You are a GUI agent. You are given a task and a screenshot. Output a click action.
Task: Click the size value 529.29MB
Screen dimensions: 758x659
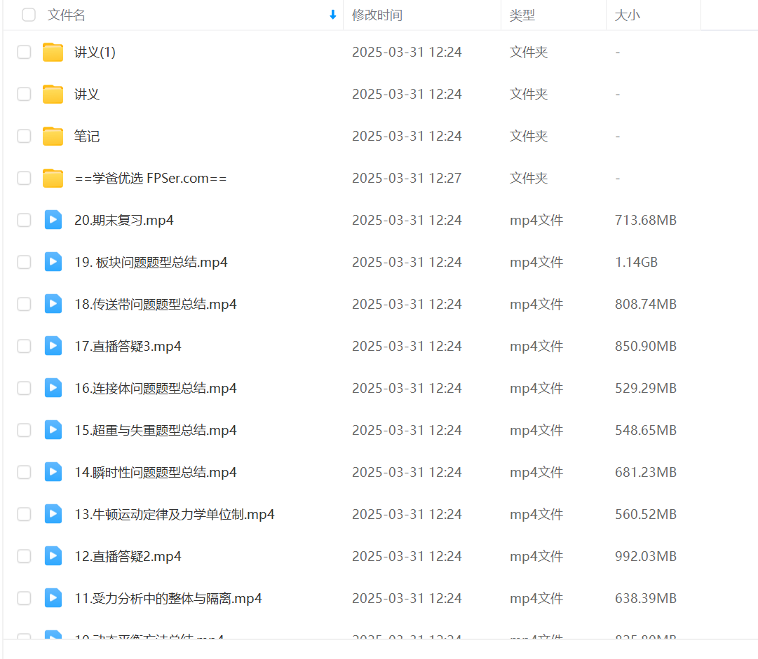[x=645, y=388]
